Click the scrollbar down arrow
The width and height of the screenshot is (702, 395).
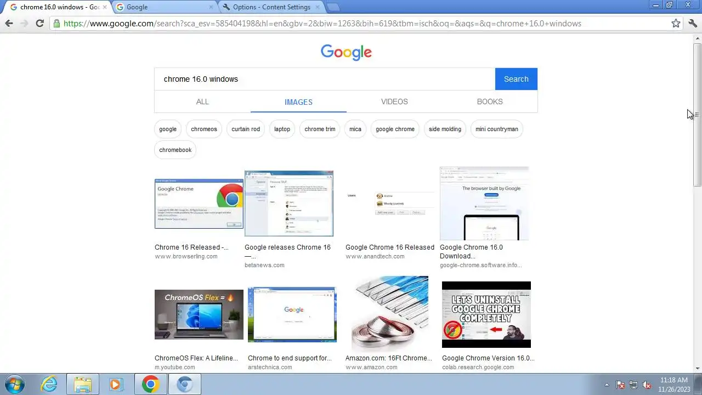697,368
